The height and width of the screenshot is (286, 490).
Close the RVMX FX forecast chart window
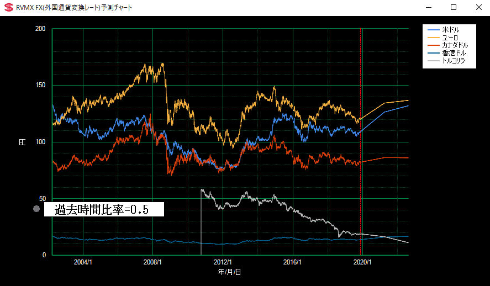pos(478,8)
